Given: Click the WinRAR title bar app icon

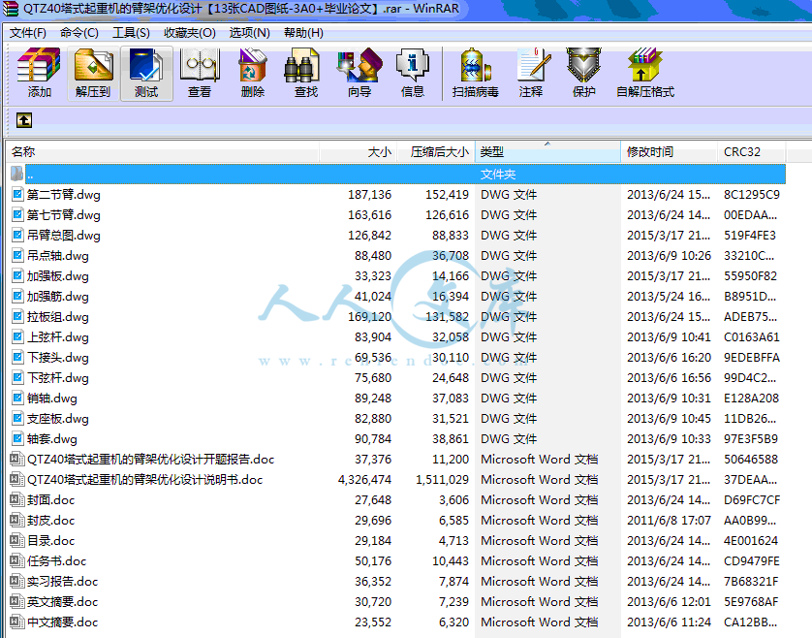Looking at the screenshot, I should (x=11, y=9).
